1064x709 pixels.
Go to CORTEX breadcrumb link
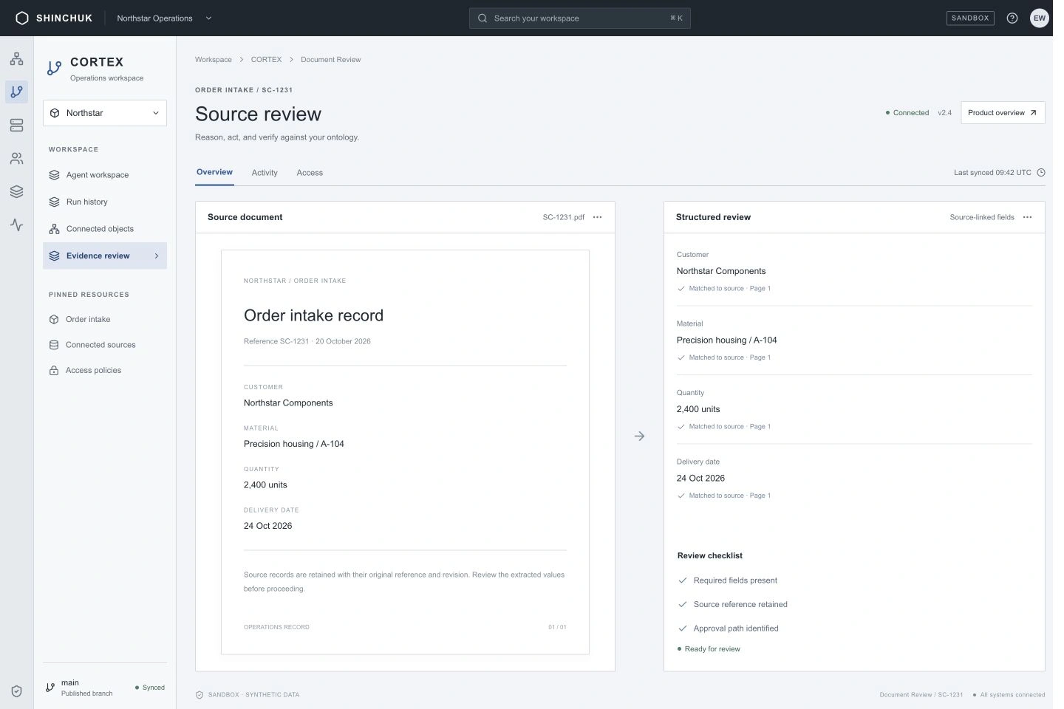tap(266, 60)
